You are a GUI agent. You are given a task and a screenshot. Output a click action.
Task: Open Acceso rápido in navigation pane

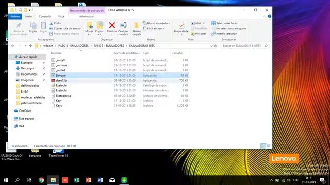tap(27, 57)
